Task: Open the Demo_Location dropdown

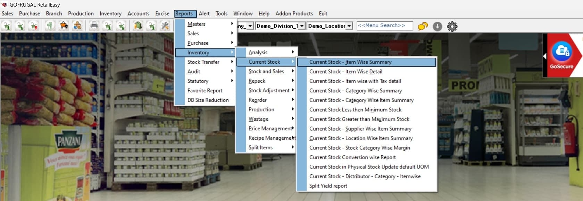Action: [x=349, y=26]
